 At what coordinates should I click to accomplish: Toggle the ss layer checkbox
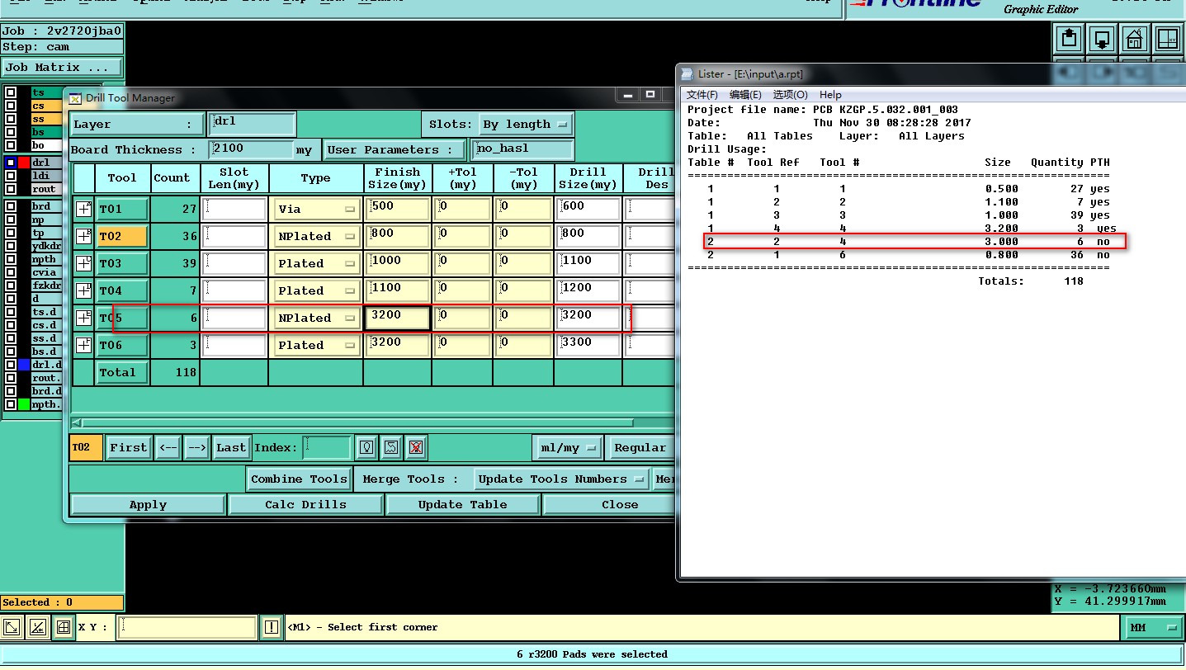click(x=11, y=120)
